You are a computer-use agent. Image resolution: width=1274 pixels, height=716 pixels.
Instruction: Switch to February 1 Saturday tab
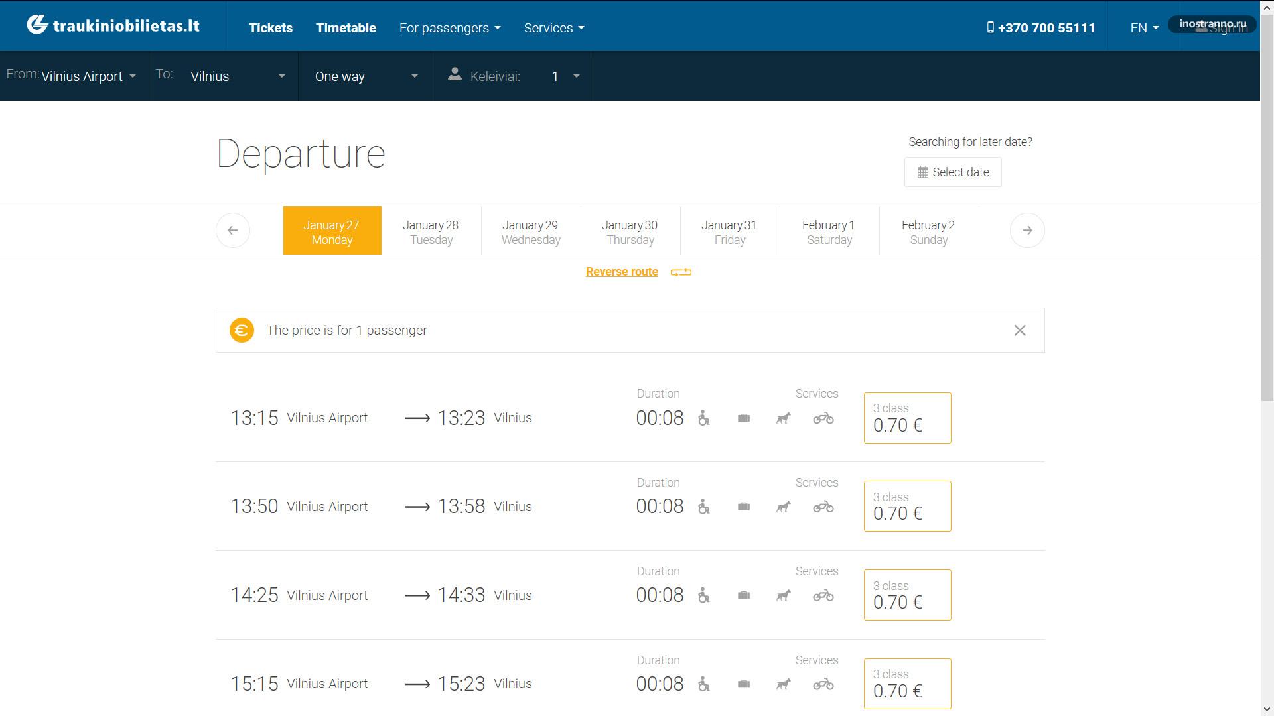829,232
